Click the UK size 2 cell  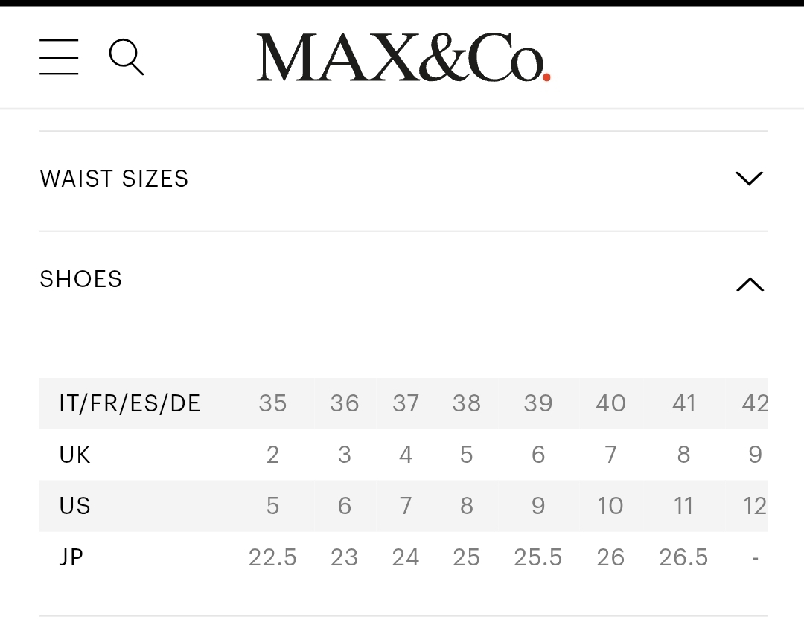[272, 455]
